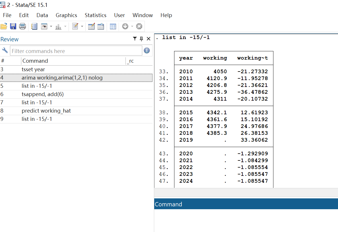This screenshot has width=338, height=232.
Task: Toggle the errors-only info indicator
Action: pos(147,51)
